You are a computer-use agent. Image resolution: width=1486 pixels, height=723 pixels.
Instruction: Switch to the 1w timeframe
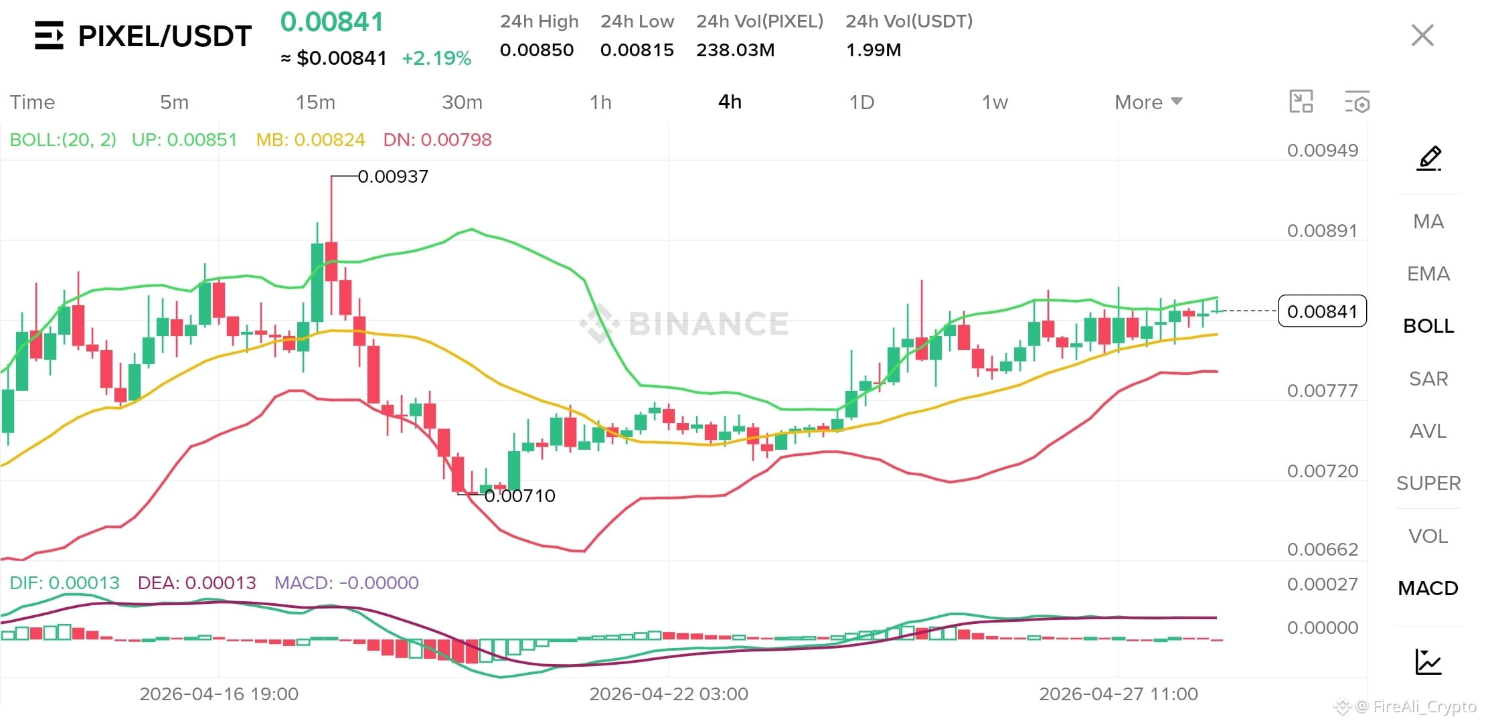pos(995,102)
